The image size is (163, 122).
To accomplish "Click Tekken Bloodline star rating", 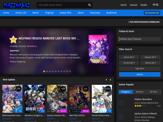I will click(140, 106).
